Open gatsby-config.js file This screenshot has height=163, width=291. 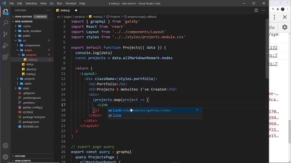[x=32, y=107]
